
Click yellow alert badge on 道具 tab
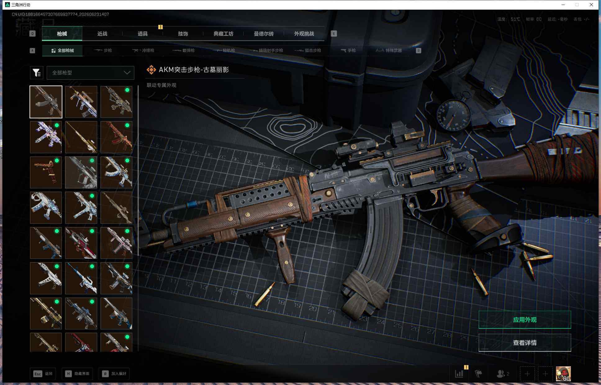pyautogui.click(x=160, y=27)
